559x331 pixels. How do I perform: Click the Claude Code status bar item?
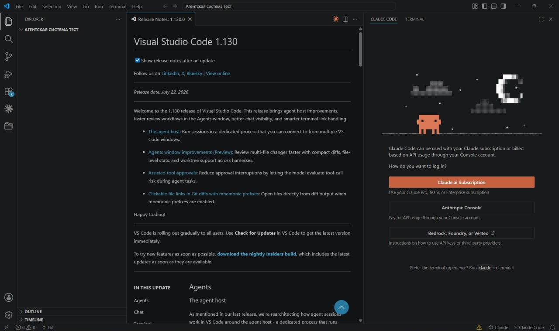pos(529,328)
